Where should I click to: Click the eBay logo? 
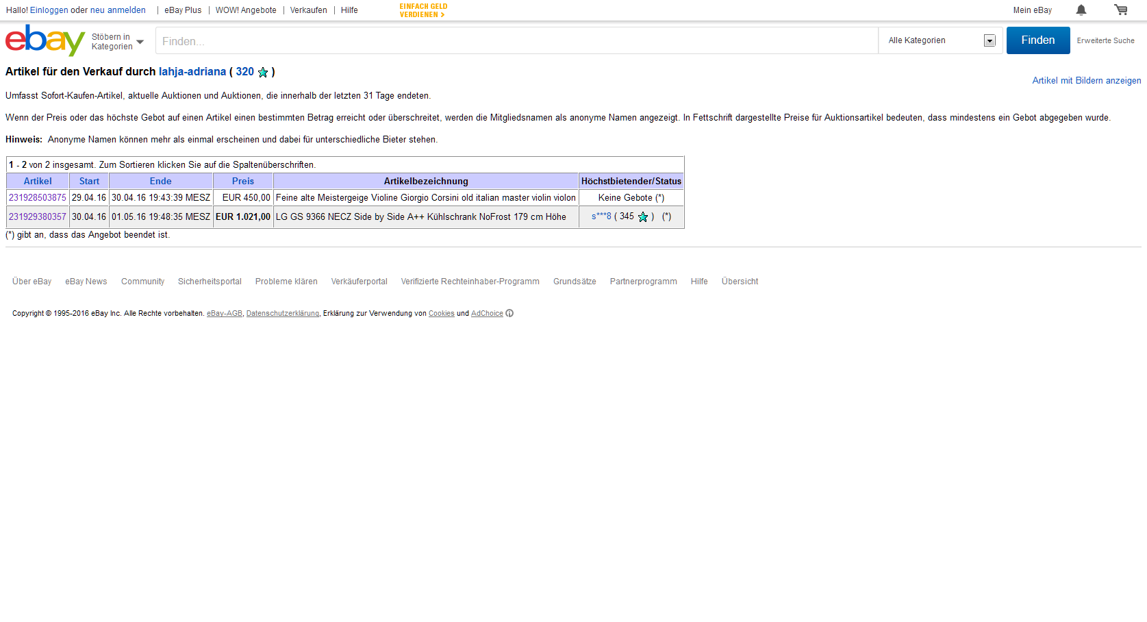tap(45, 40)
